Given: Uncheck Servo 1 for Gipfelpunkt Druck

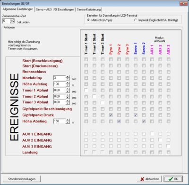Looking at the screenshot, I should tap(136, 115).
